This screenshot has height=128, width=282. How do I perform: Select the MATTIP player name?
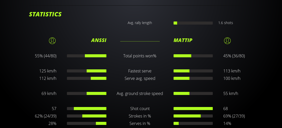(x=183, y=40)
